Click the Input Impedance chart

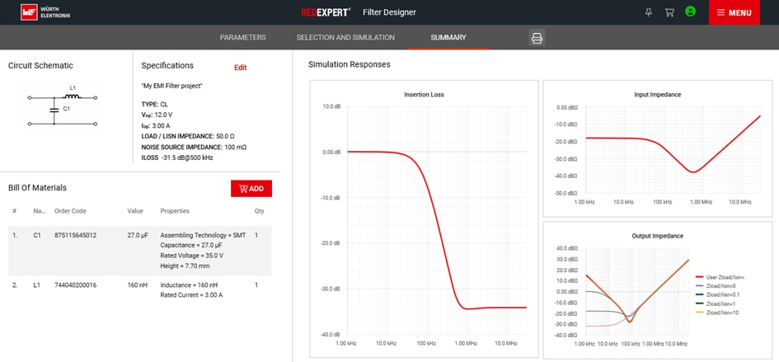coord(657,148)
